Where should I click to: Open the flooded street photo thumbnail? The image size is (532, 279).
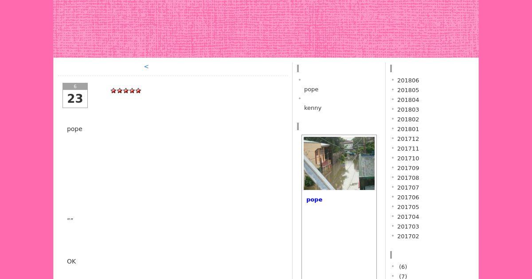(339, 163)
